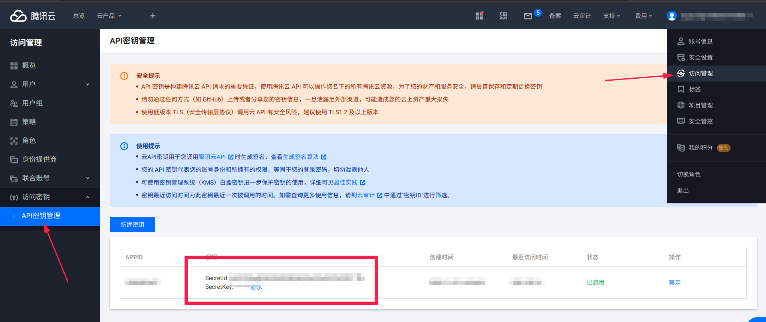Click the 签到 check-in badge
This screenshot has height=322, width=766.
pos(724,148)
